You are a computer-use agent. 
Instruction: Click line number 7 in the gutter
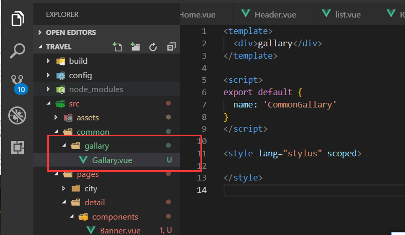[x=204, y=104]
